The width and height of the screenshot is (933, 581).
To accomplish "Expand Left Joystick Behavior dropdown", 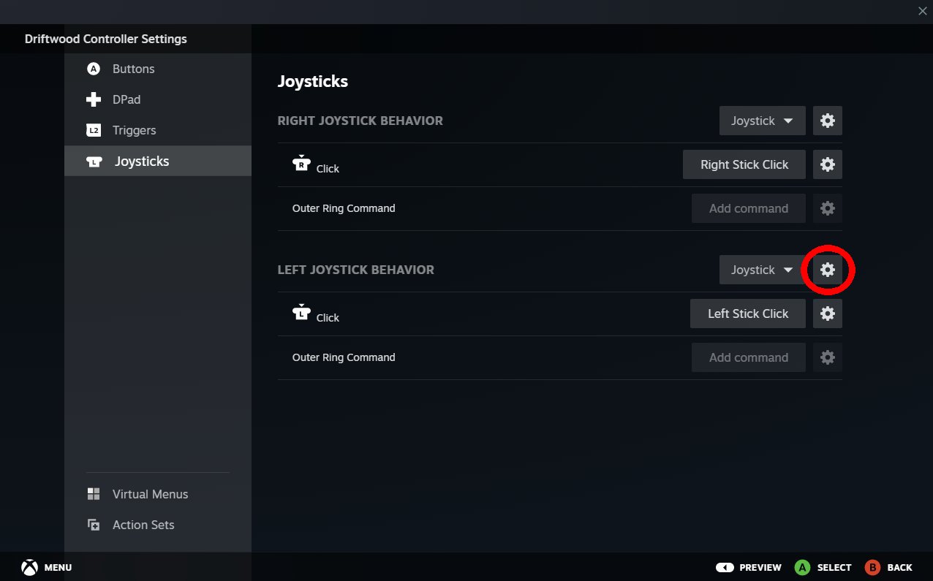I will (x=762, y=270).
